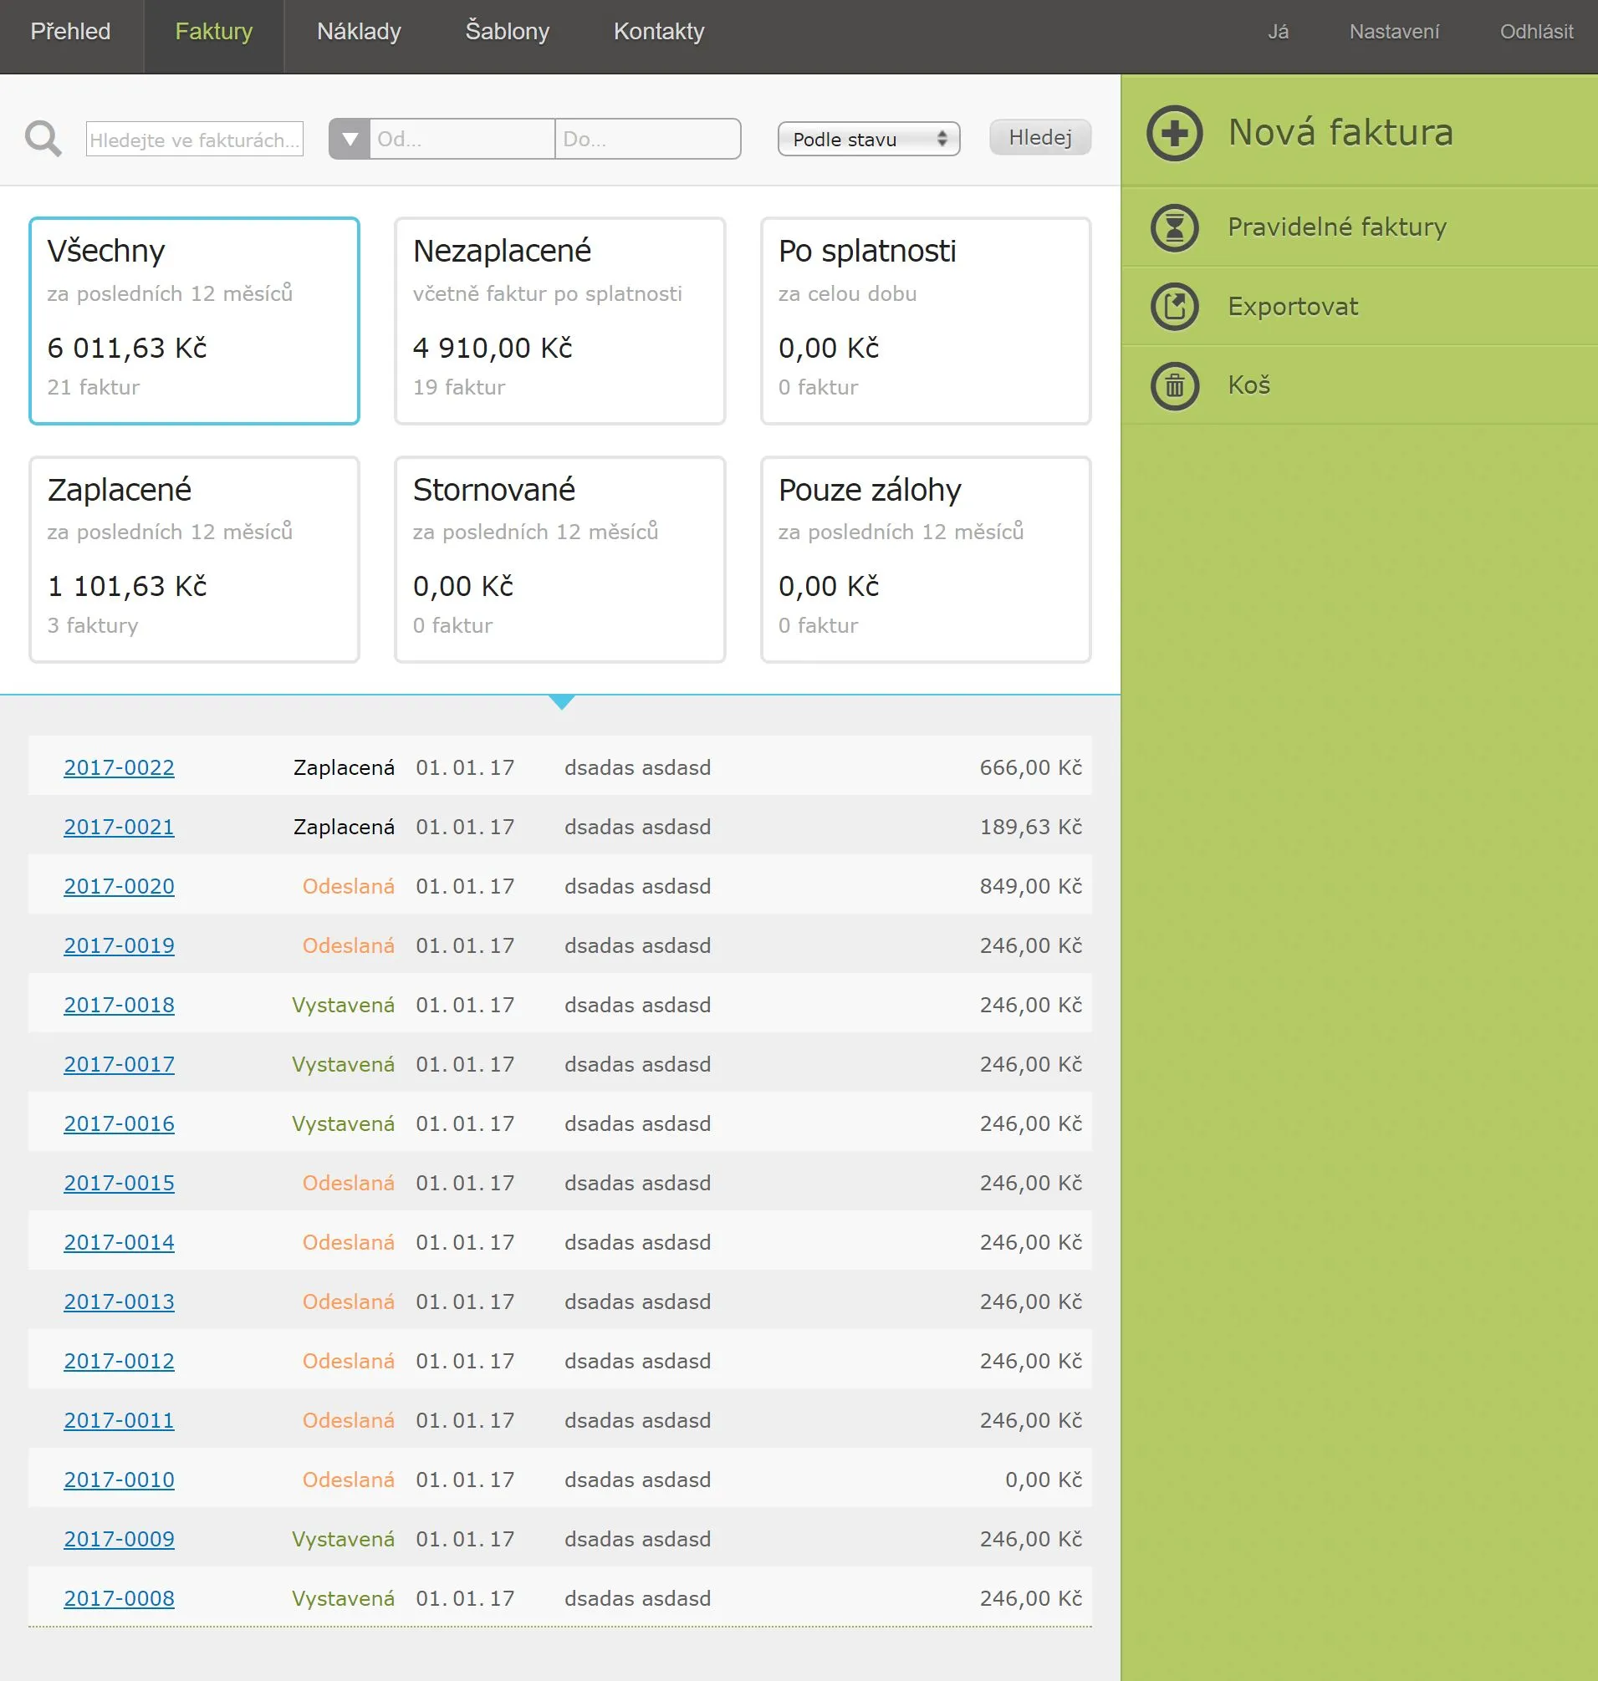The height and width of the screenshot is (1681, 1598).
Task: Click the trash bin Koš icon
Action: [x=1174, y=385]
